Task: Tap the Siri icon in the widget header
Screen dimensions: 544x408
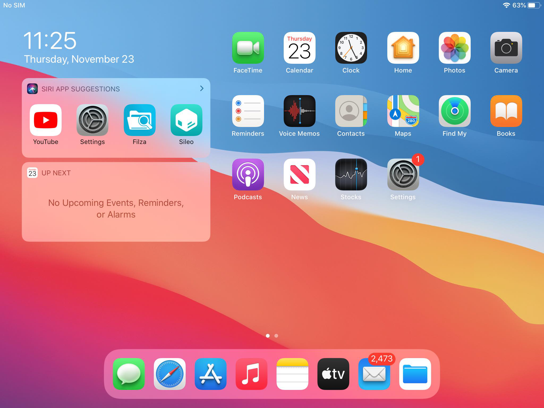Action: [32, 89]
